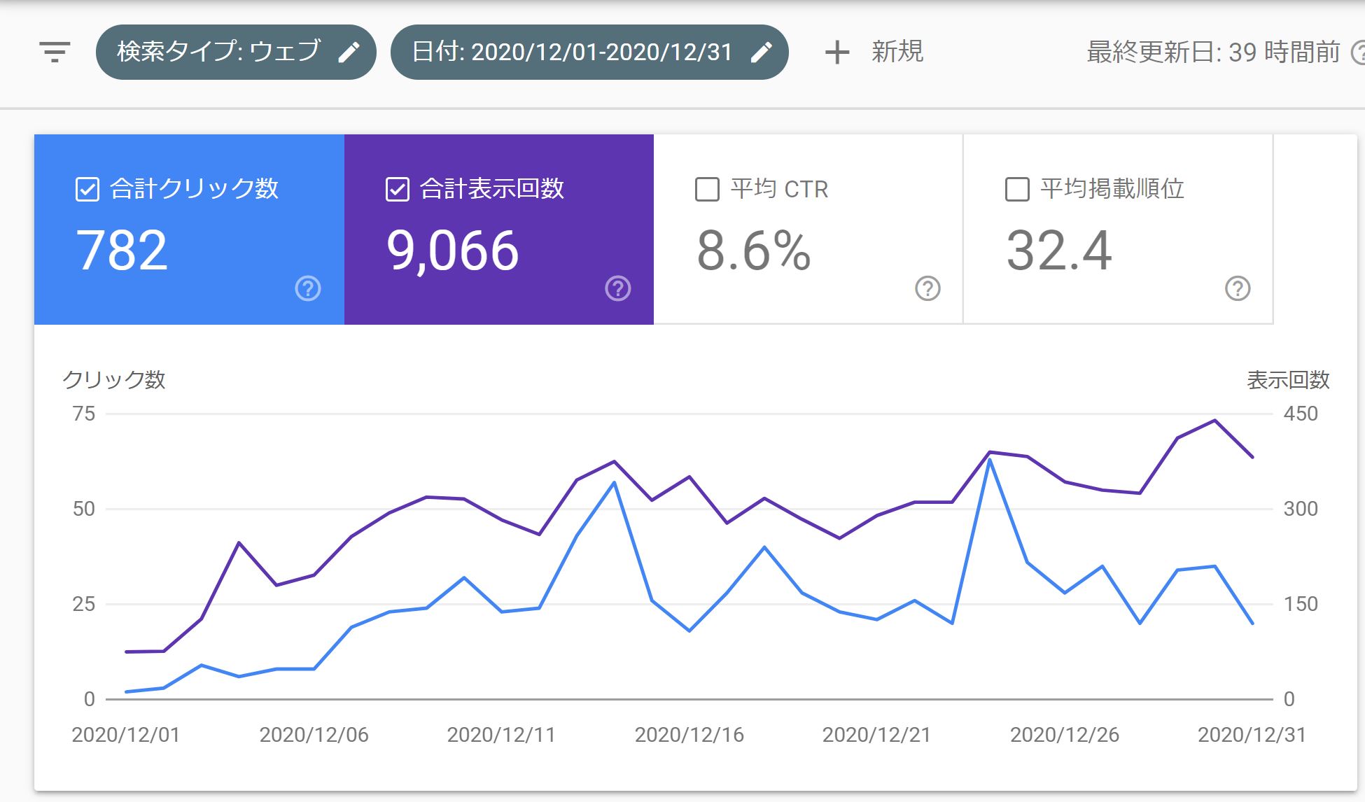Screen dimensions: 1365x802
Task: Open help icon in 平均 CTR card
Action: point(928,288)
